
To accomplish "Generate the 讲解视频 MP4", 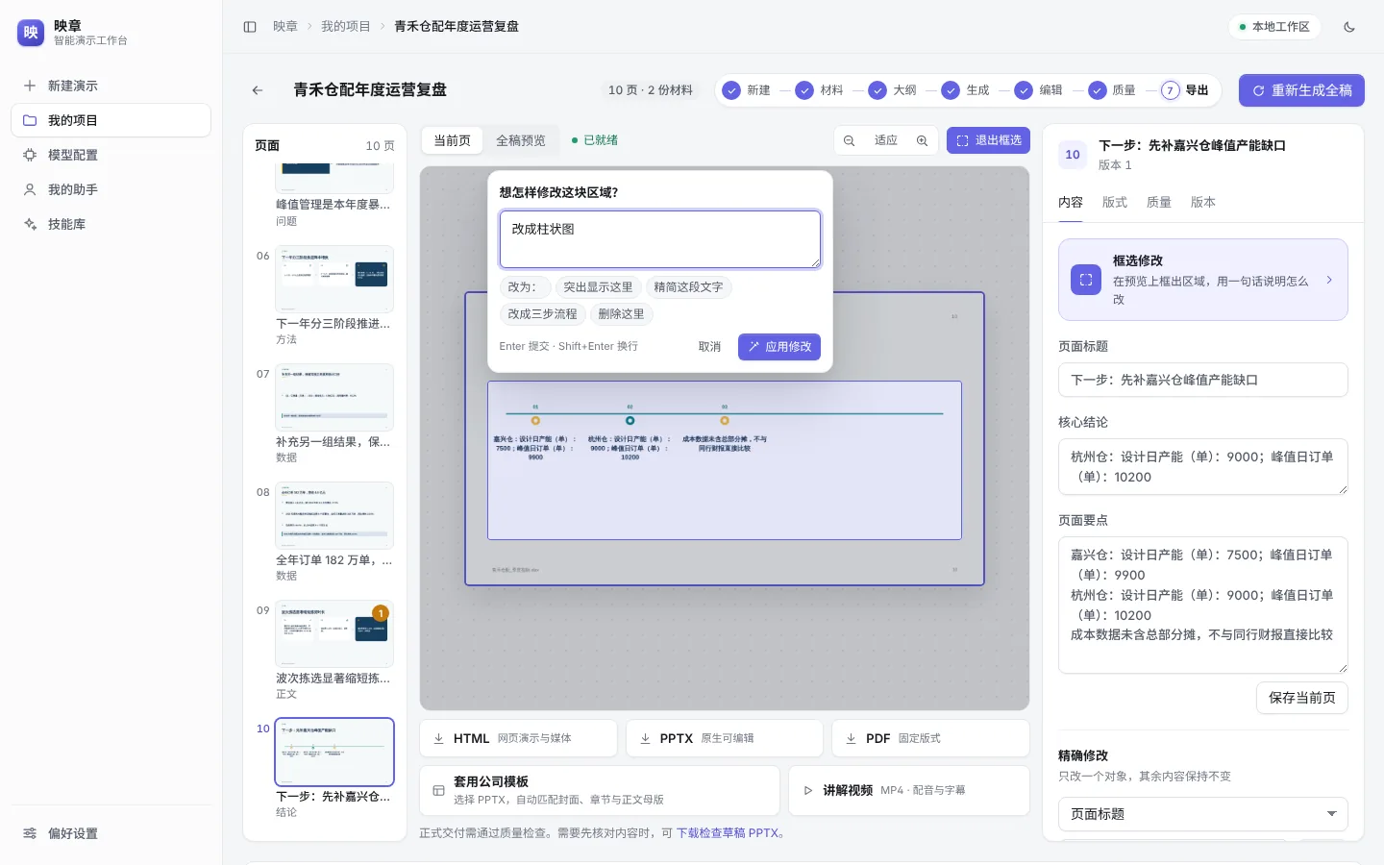I will pyautogui.click(x=909, y=790).
